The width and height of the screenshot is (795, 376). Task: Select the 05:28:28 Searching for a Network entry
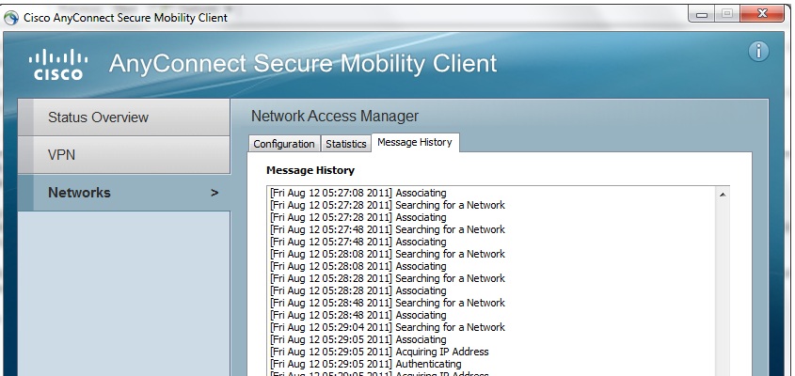tap(388, 278)
